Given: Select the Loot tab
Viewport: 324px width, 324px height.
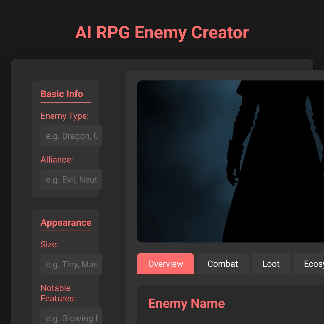Looking at the screenshot, I should (271, 264).
